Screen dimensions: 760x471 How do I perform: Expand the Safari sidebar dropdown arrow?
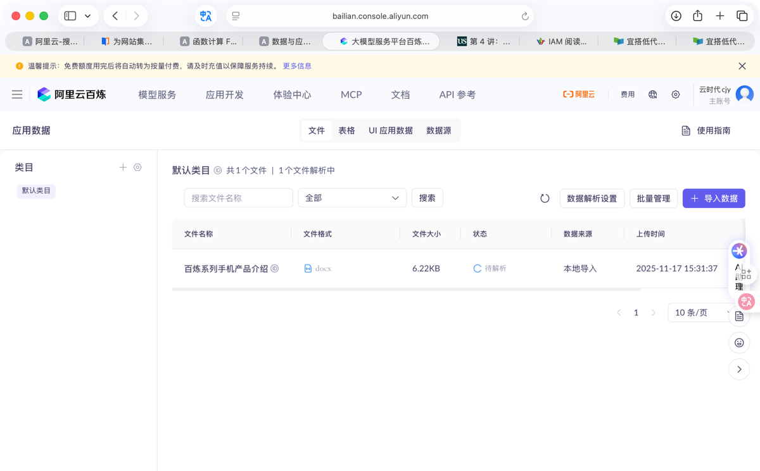87,16
